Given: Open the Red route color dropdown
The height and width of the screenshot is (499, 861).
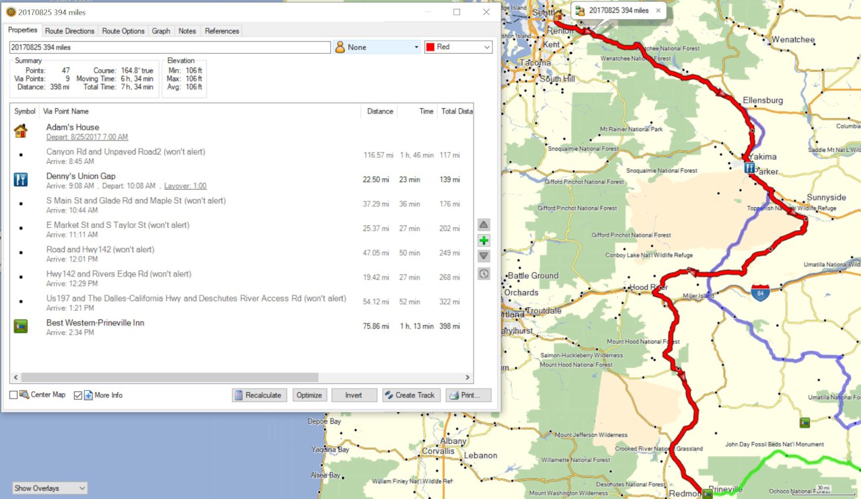Looking at the screenshot, I should [x=458, y=47].
